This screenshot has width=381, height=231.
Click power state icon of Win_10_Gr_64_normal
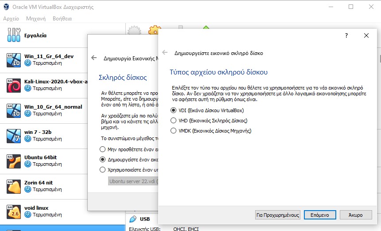[28, 114]
